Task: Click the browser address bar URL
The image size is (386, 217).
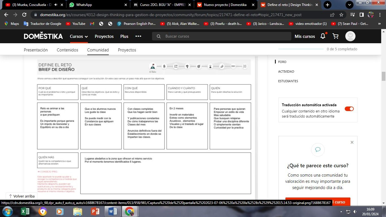Action: point(171,15)
